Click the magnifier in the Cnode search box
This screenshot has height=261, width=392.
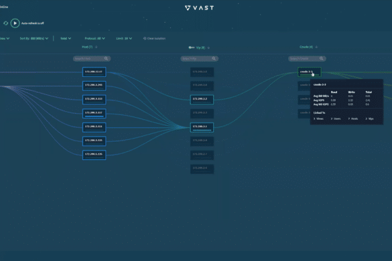[x=322, y=58]
